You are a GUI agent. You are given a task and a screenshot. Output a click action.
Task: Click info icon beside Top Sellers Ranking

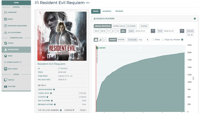pyautogui.click(x=61, y=110)
